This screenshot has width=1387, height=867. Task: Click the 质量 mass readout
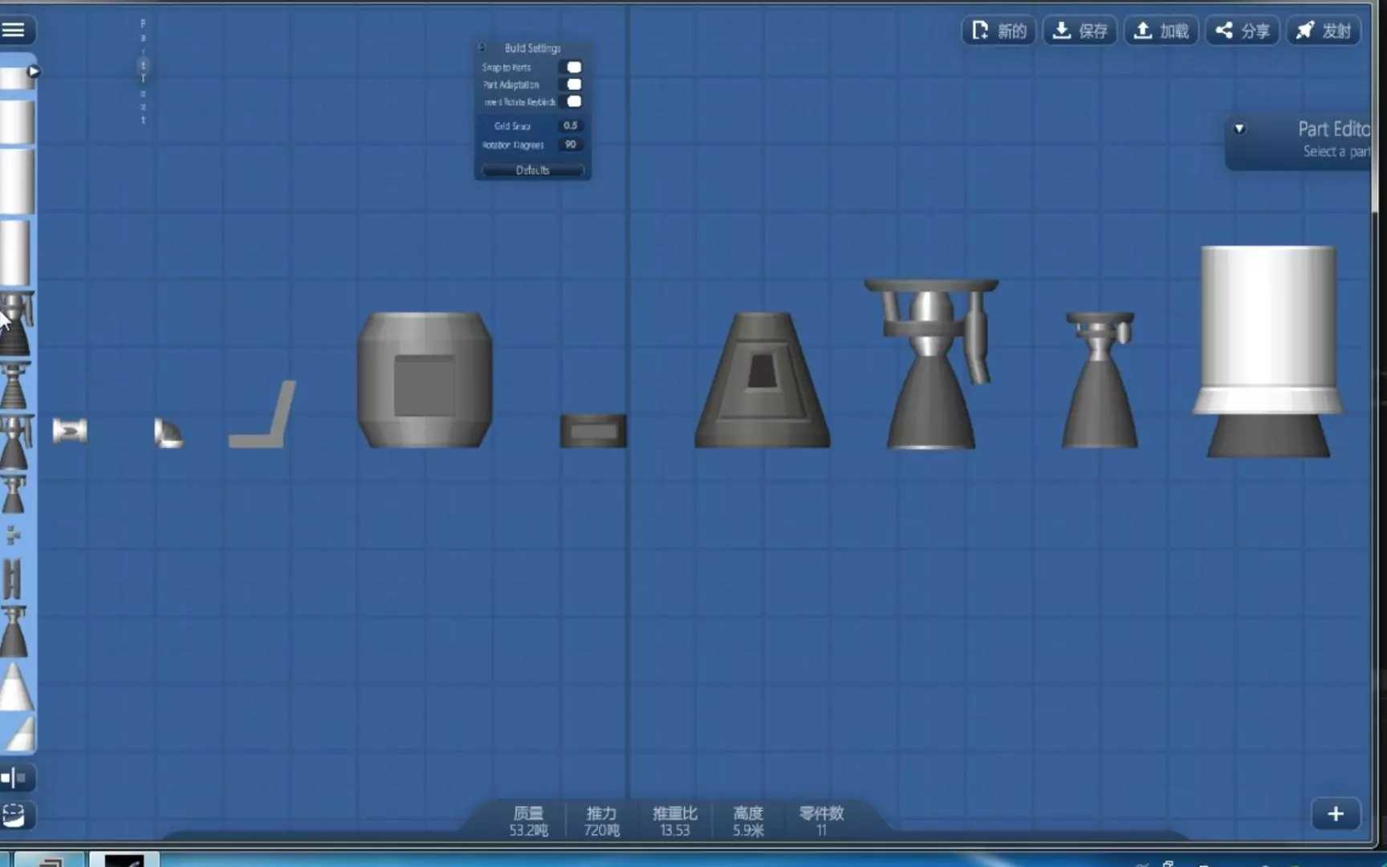(528, 821)
